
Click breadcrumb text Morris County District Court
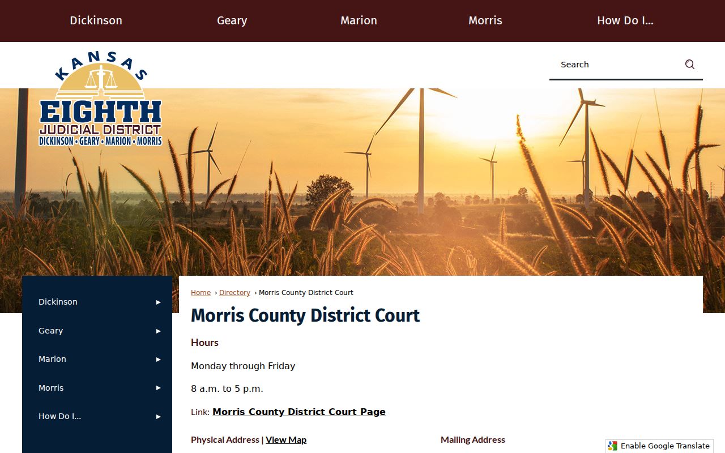click(306, 293)
